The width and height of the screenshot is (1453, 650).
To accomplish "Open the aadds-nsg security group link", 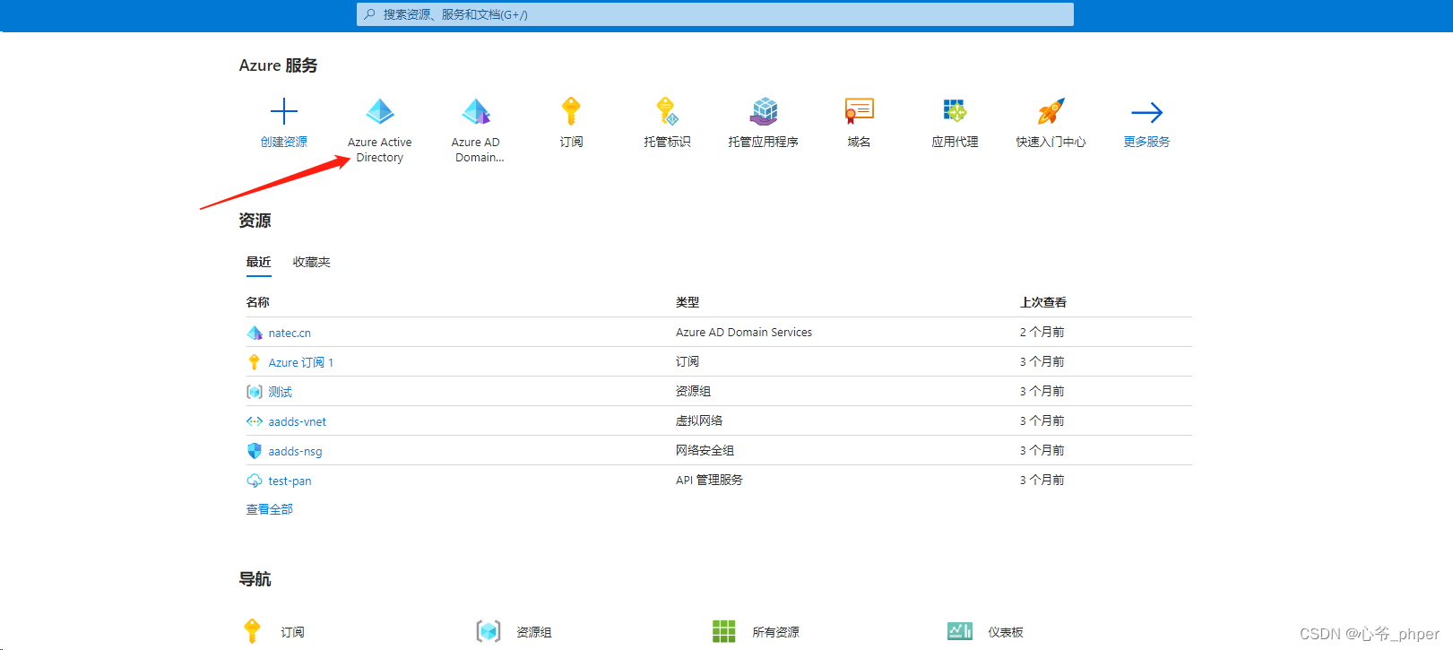I will coord(295,451).
